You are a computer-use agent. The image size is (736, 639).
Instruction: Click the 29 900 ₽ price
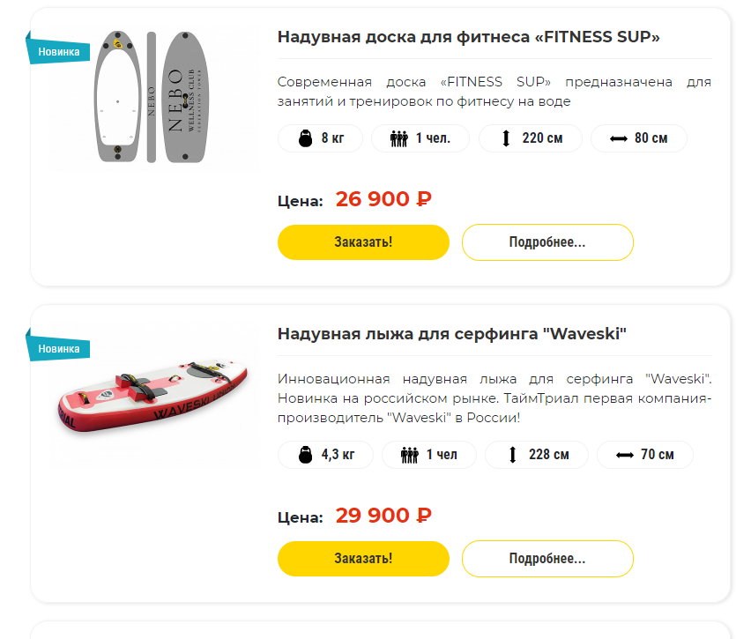pyautogui.click(x=383, y=516)
